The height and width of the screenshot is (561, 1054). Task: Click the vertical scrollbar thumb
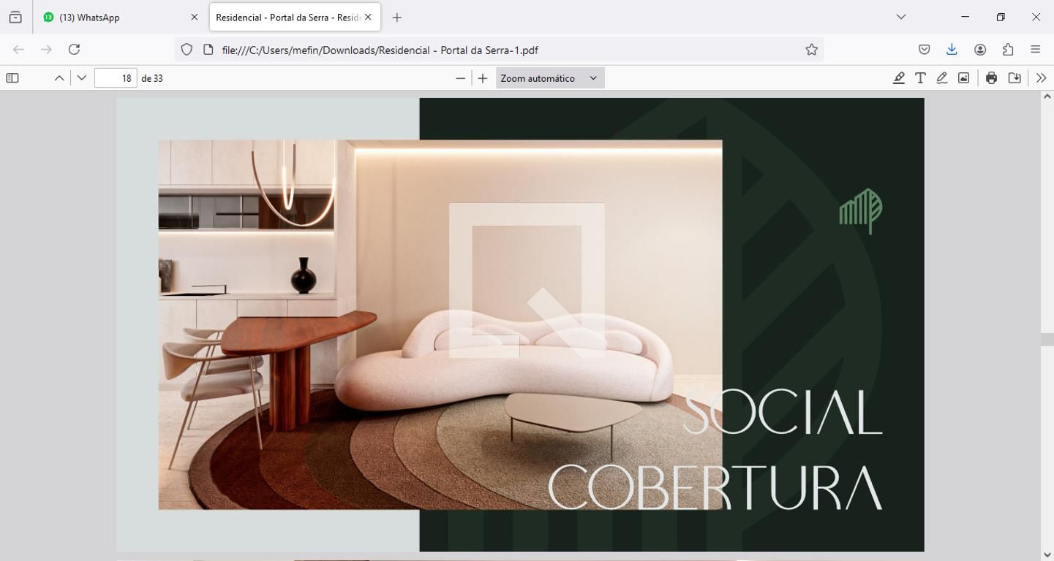[1047, 339]
